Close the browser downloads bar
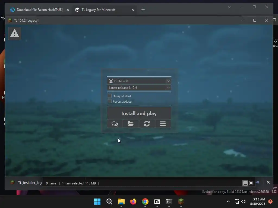Screen dimensions: 278x208 tap(268, 182)
